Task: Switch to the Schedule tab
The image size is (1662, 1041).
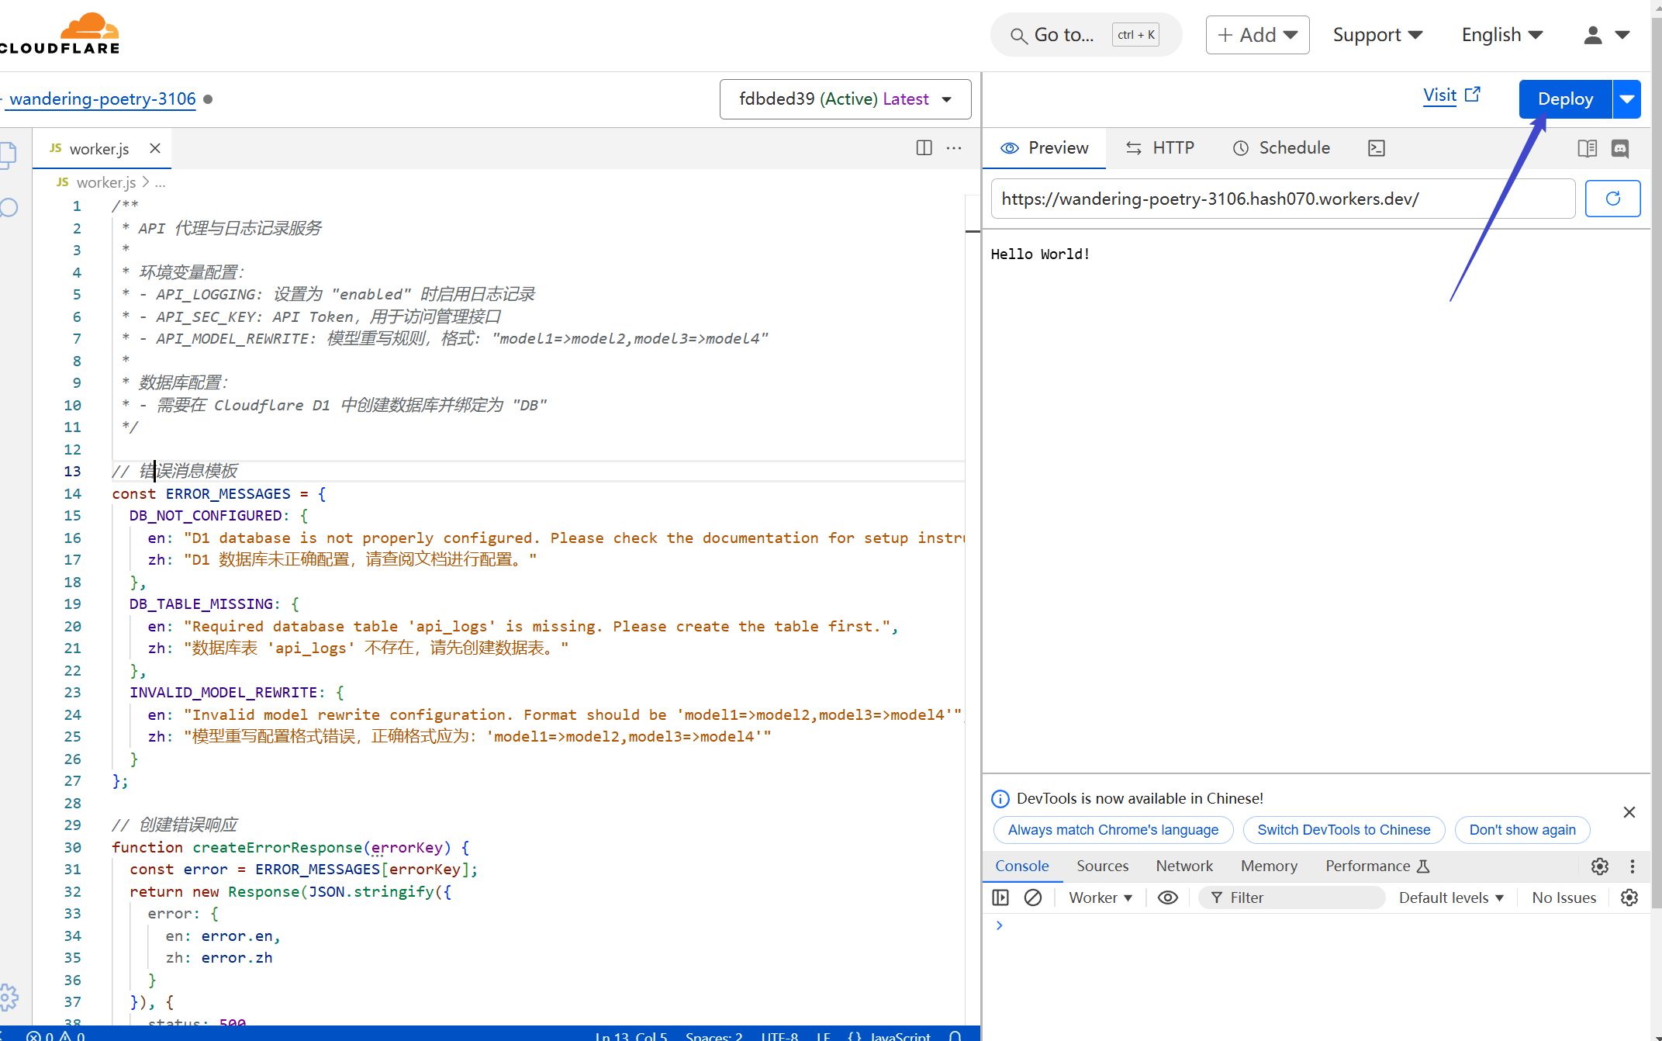Action: [1281, 148]
